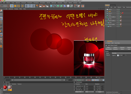The image size is (131, 94).
Task: Open the spline objects icon
Action: (54, 6)
